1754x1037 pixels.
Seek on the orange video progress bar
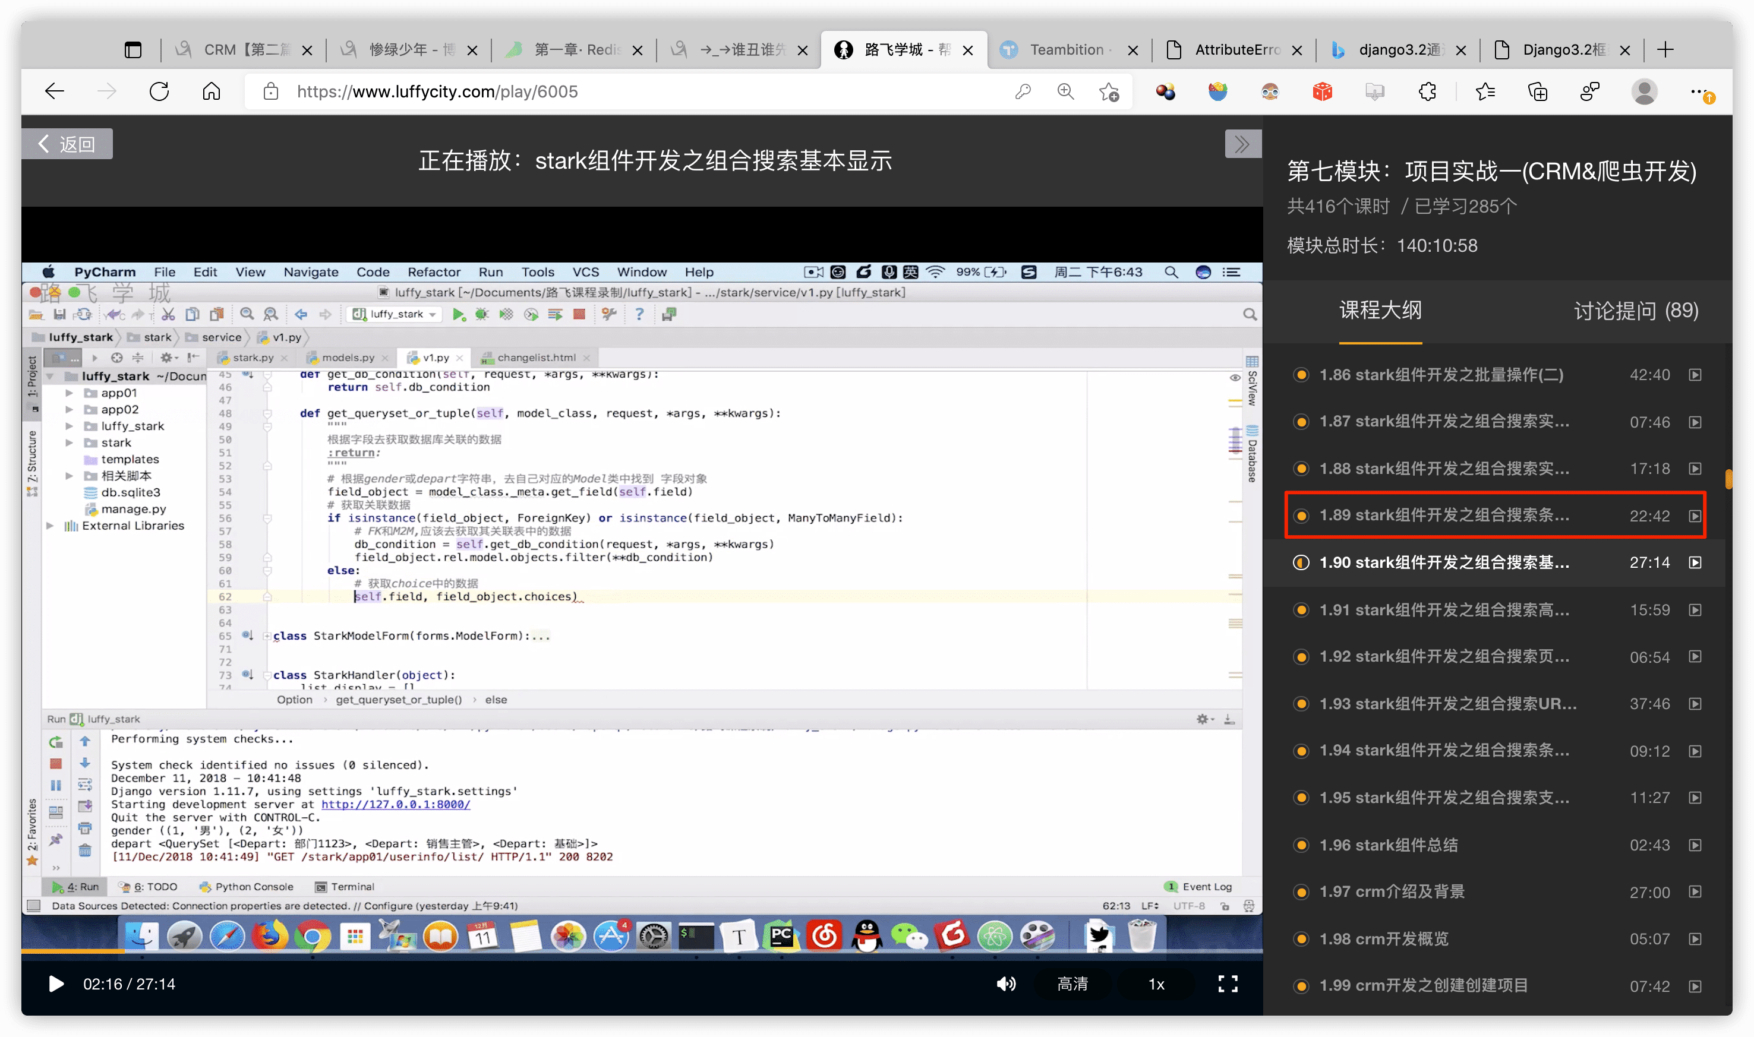pos(642,951)
